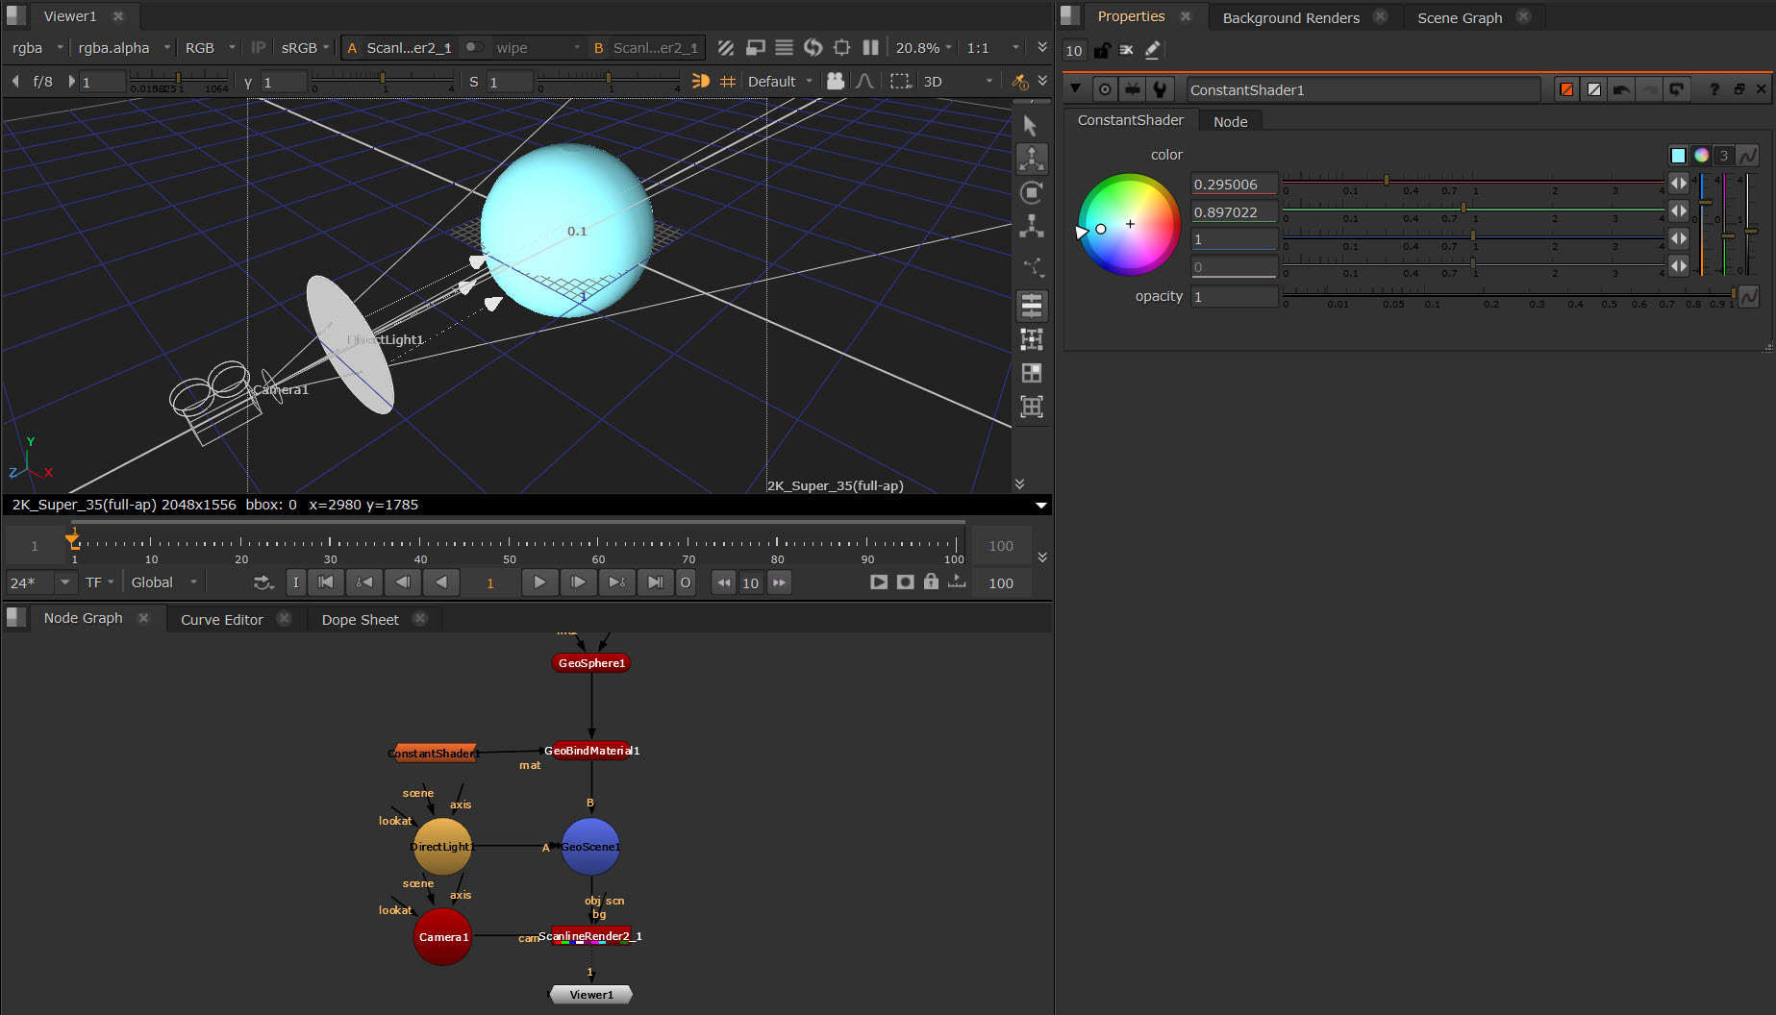
Task: Click the cyan color swatch button
Action: pos(1678,156)
